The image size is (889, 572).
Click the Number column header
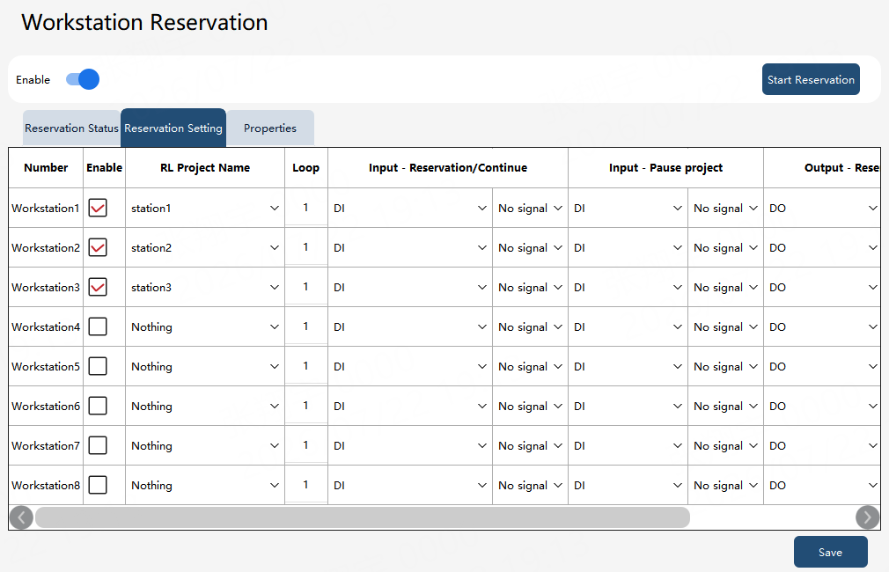pyautogui.click(x=46, y=168)
